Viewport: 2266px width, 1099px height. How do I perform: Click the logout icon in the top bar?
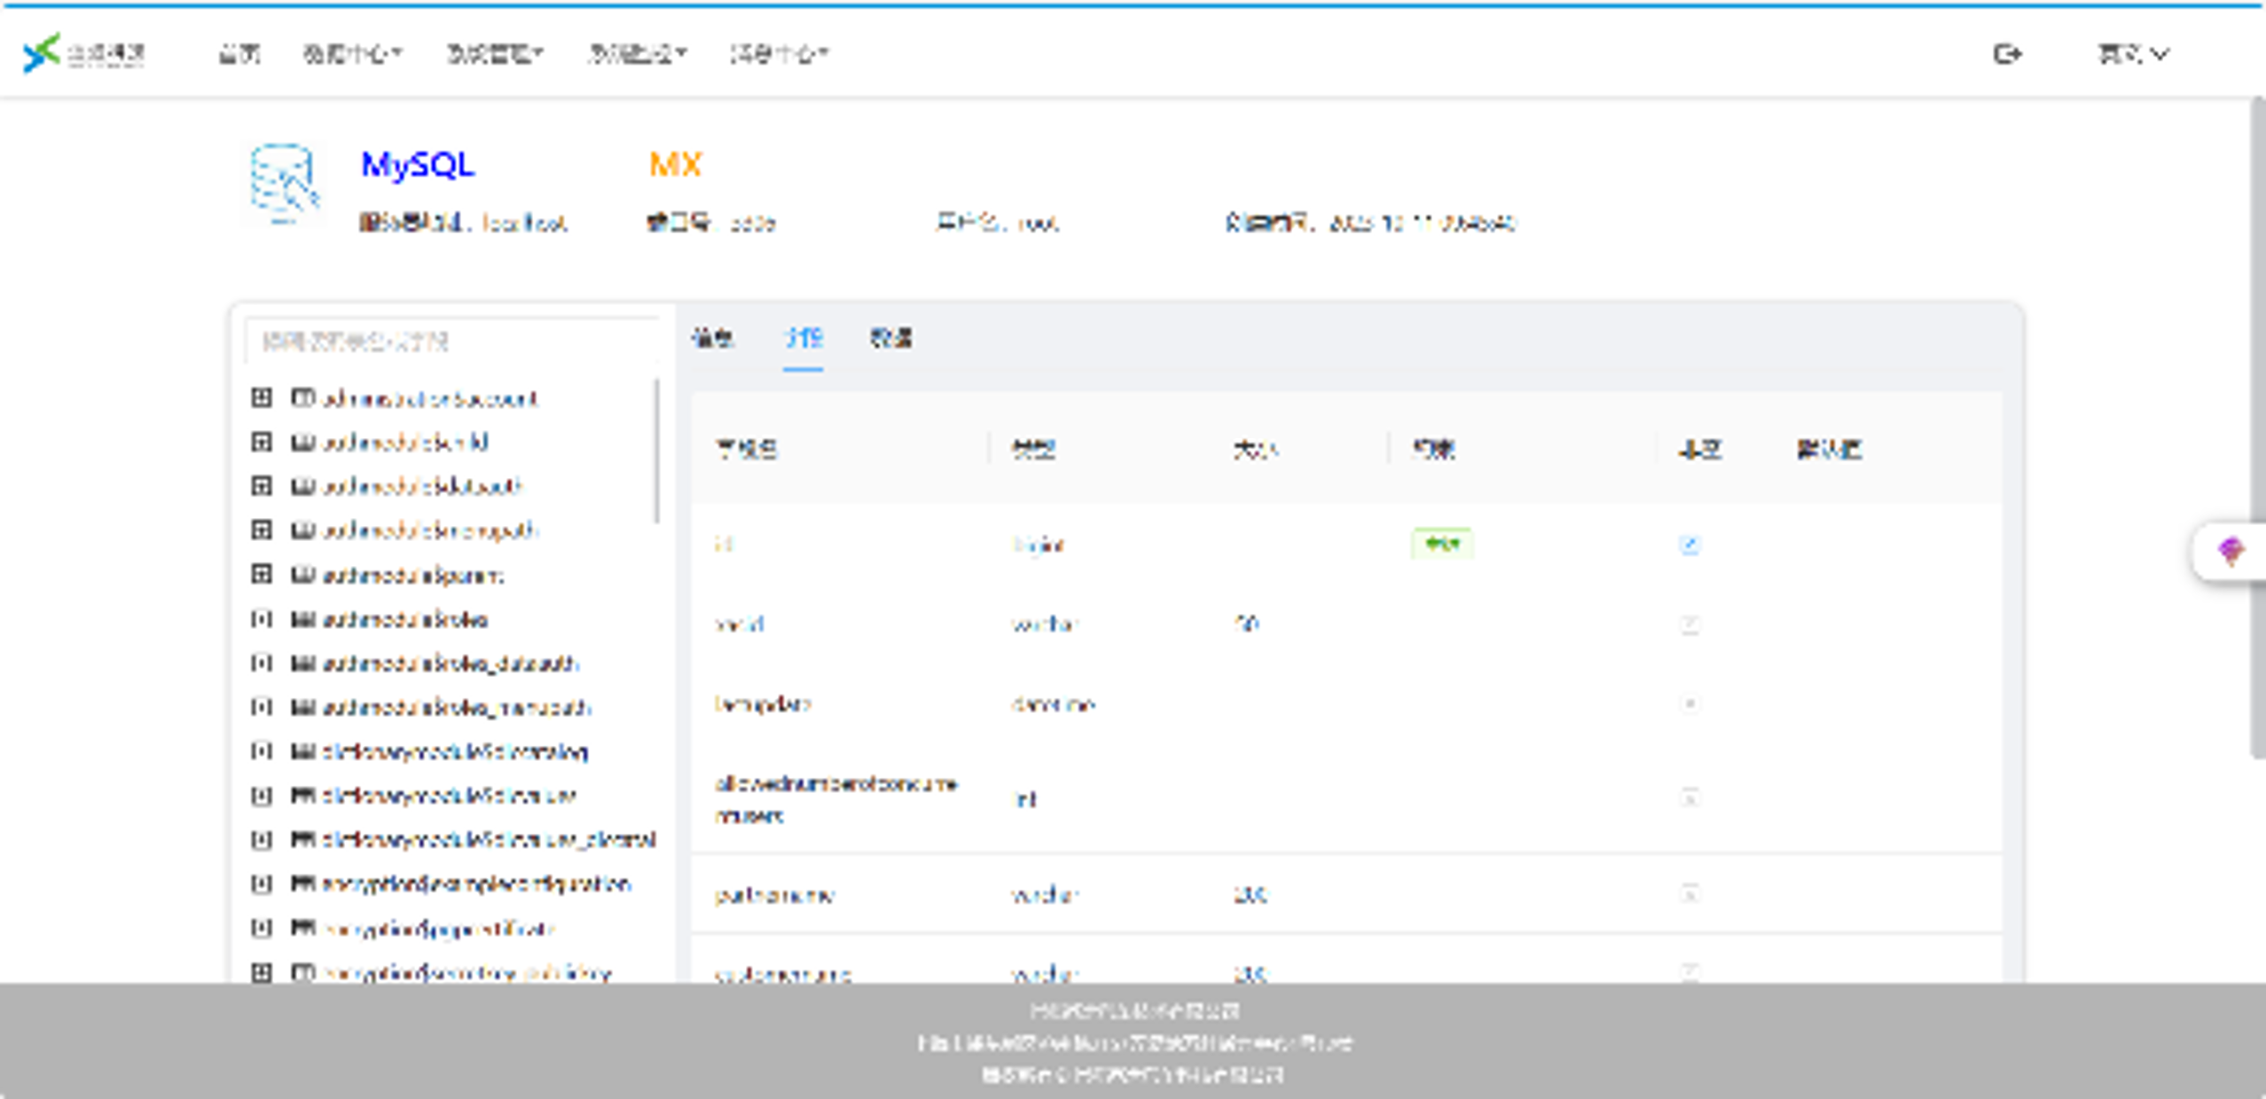[x=2007, y=54]
